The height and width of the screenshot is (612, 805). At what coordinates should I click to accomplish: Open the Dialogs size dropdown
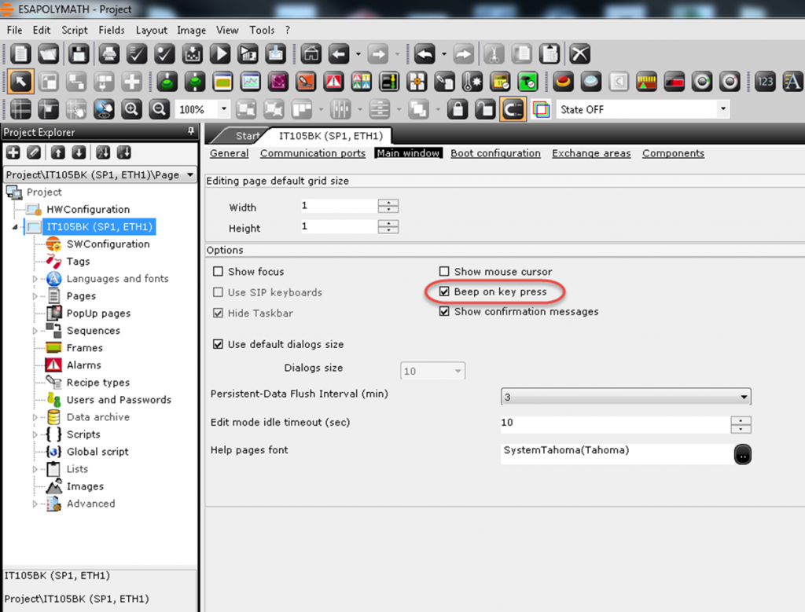[x=458, y=371]
